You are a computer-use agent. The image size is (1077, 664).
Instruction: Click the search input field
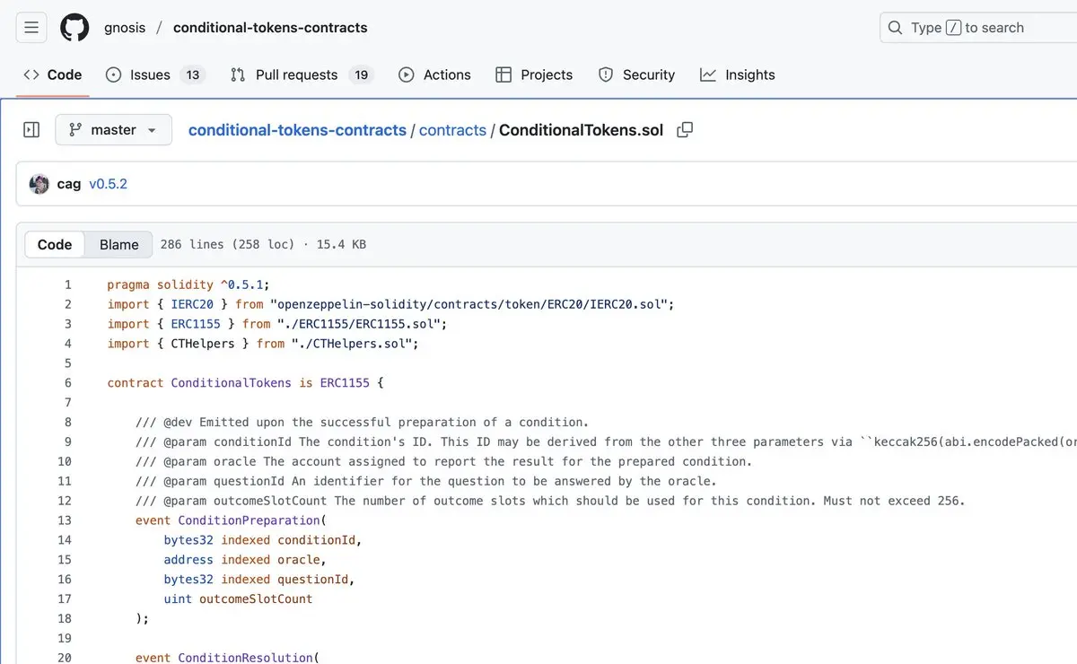(987, 28)
